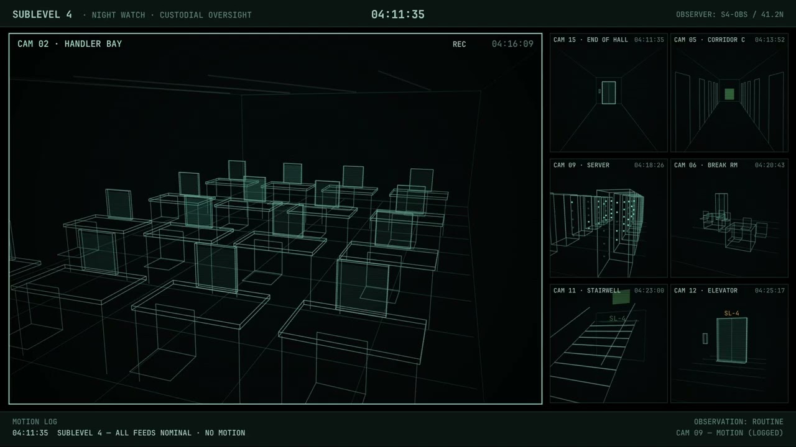Click the OBSERVER: S4-OBS / 41.2N label
796x447 pixels.
729,15
